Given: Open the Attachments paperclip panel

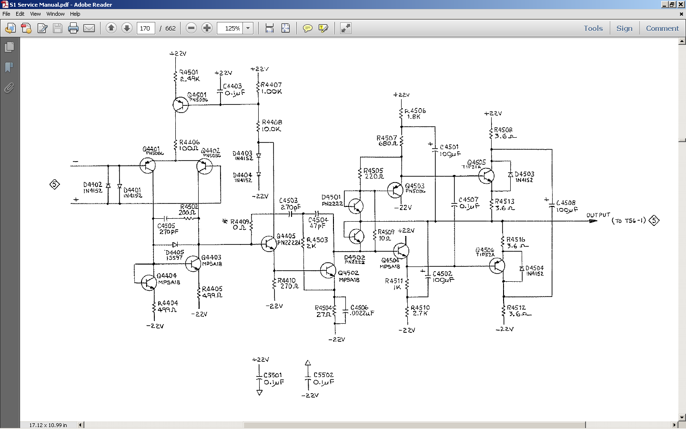Looking at the screenshot, I should click(x=9, y=88).
